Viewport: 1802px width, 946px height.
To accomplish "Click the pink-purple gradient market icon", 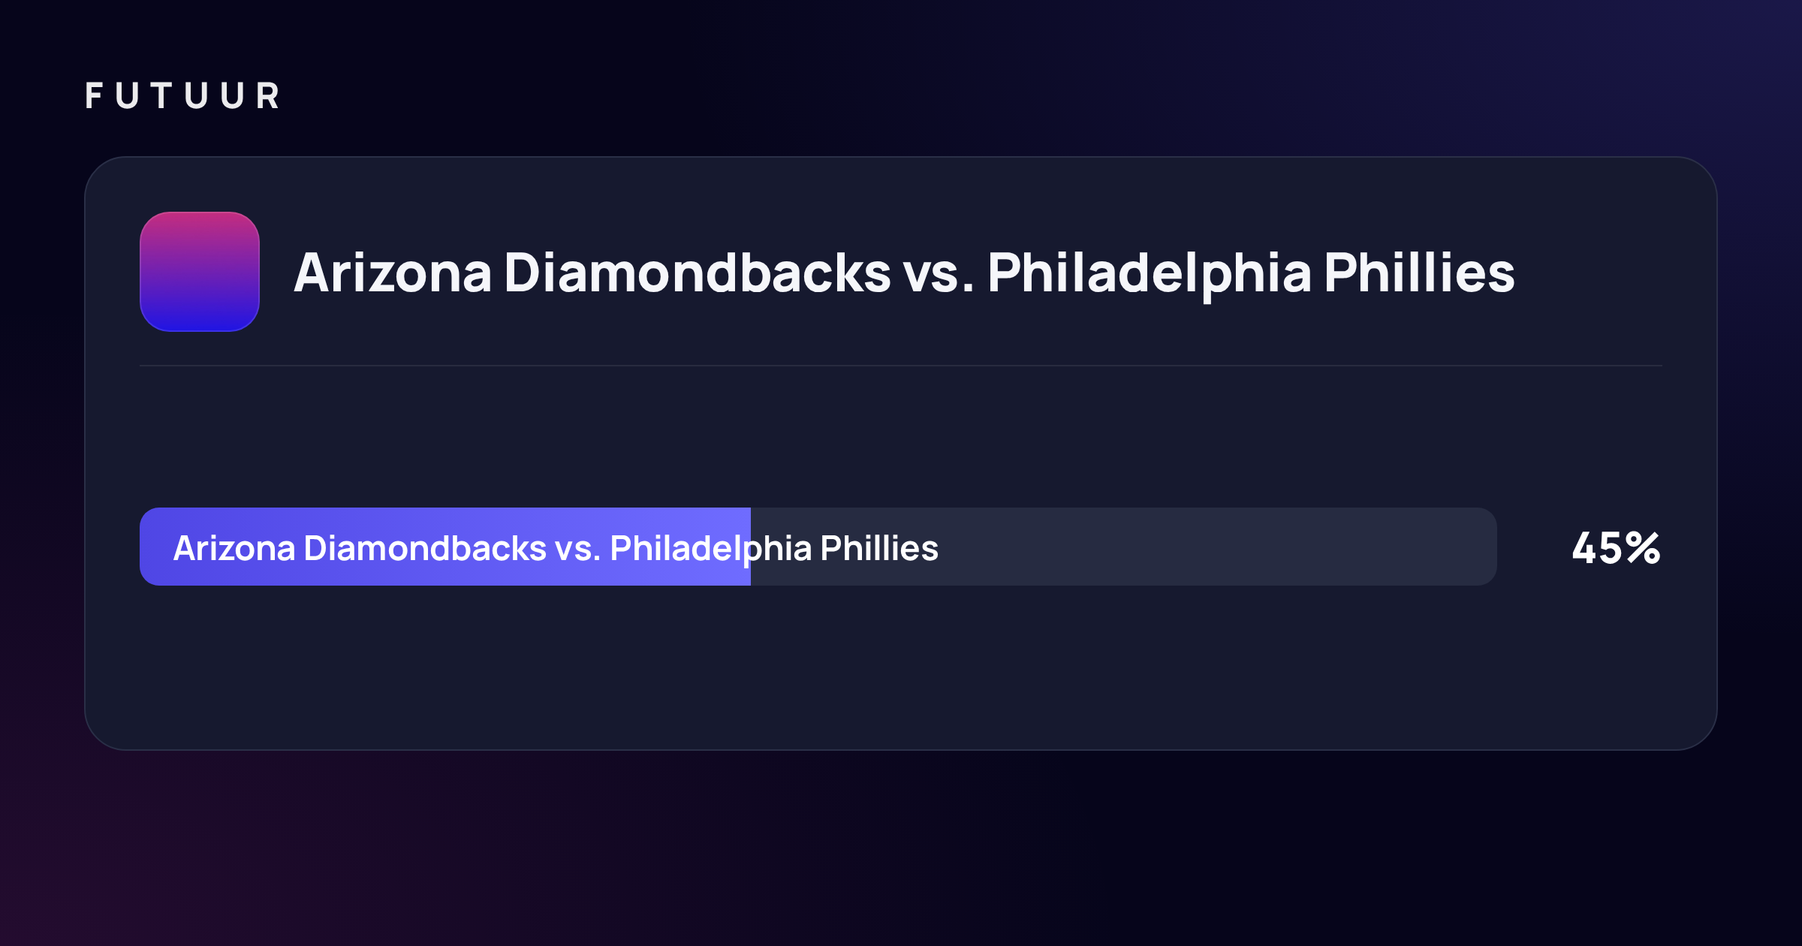I will (x=200, y=272).
